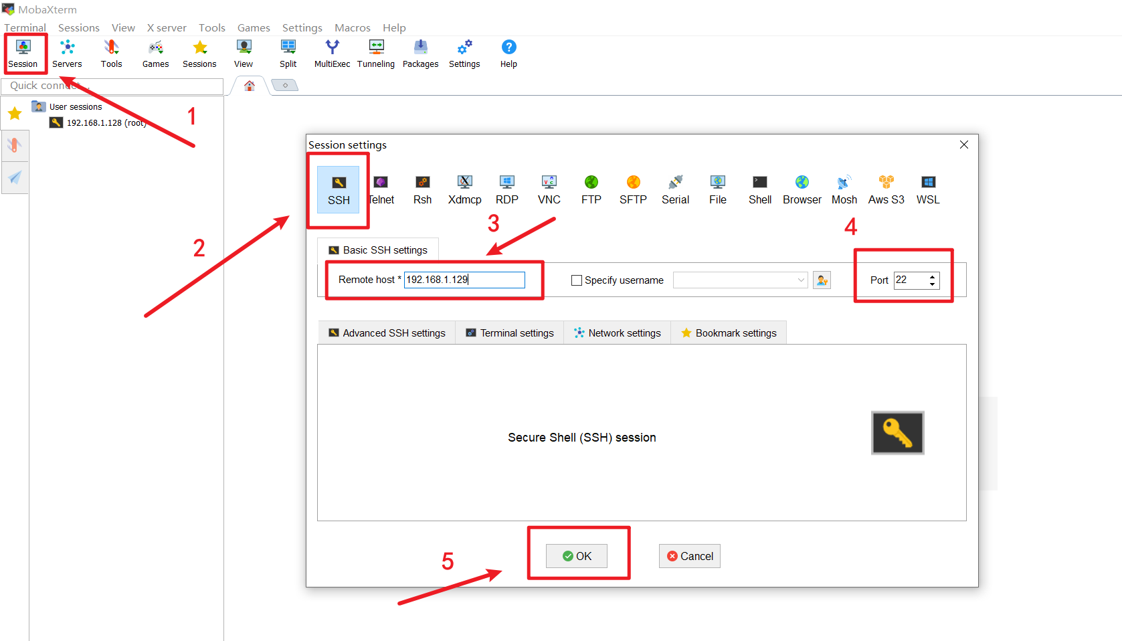This screenshot has height=641, width=1122.
Task: Decrease the Port number with down arrow
Action: click(932, 284)
